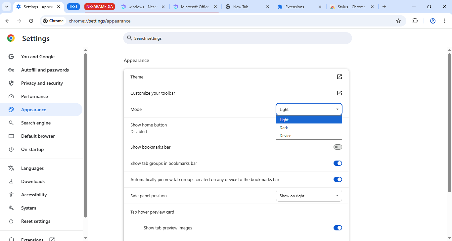This screenshot has height=241, width=452.
Task: Click the Customize your toolbar launch icon
Action: 339,93
